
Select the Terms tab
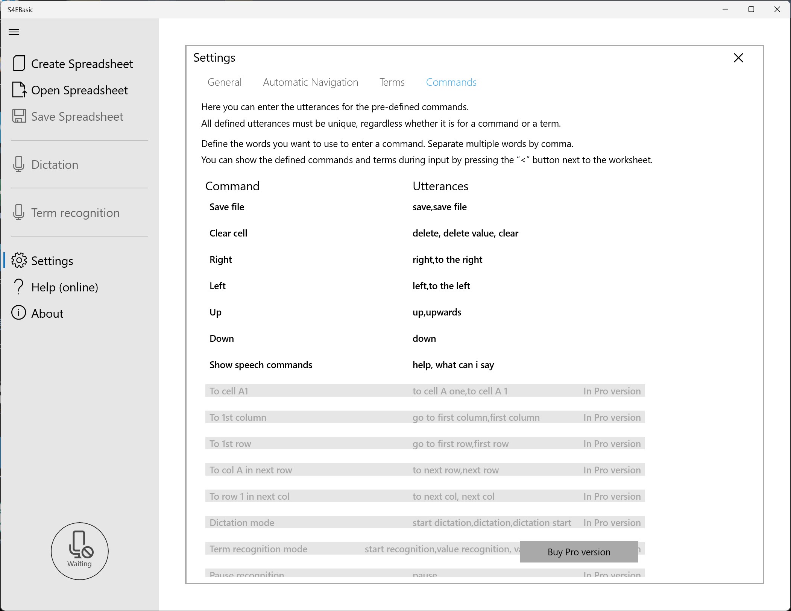pyautogui.click(x=392, y=82)
